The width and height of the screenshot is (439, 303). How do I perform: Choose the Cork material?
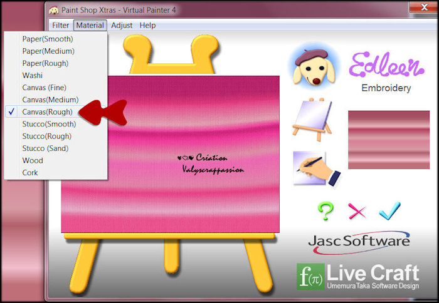click(x=56, y=173)
